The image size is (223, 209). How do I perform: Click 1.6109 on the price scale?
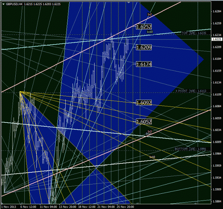point(217,94)
